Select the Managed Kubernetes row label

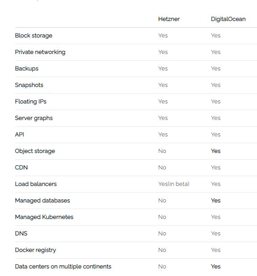click(44, 217)
